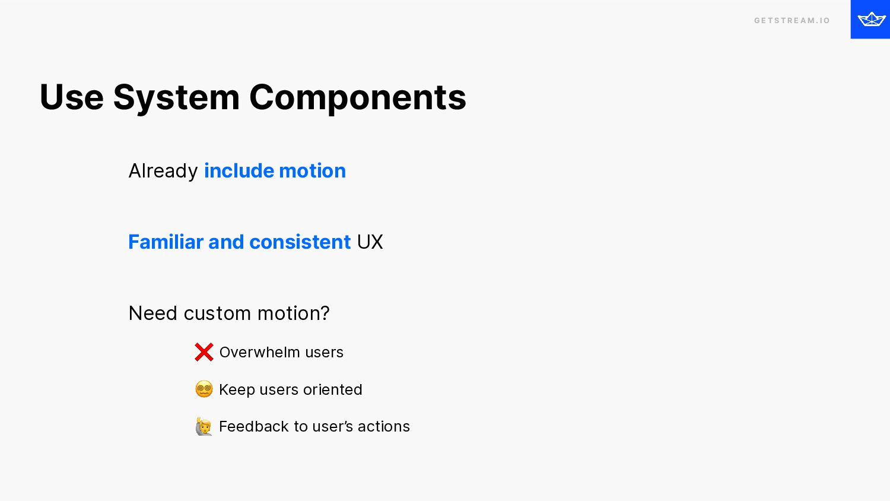Click the 'UX' text after consistent
The height and width of the screenshot is (501, 890).
(370, 242)
